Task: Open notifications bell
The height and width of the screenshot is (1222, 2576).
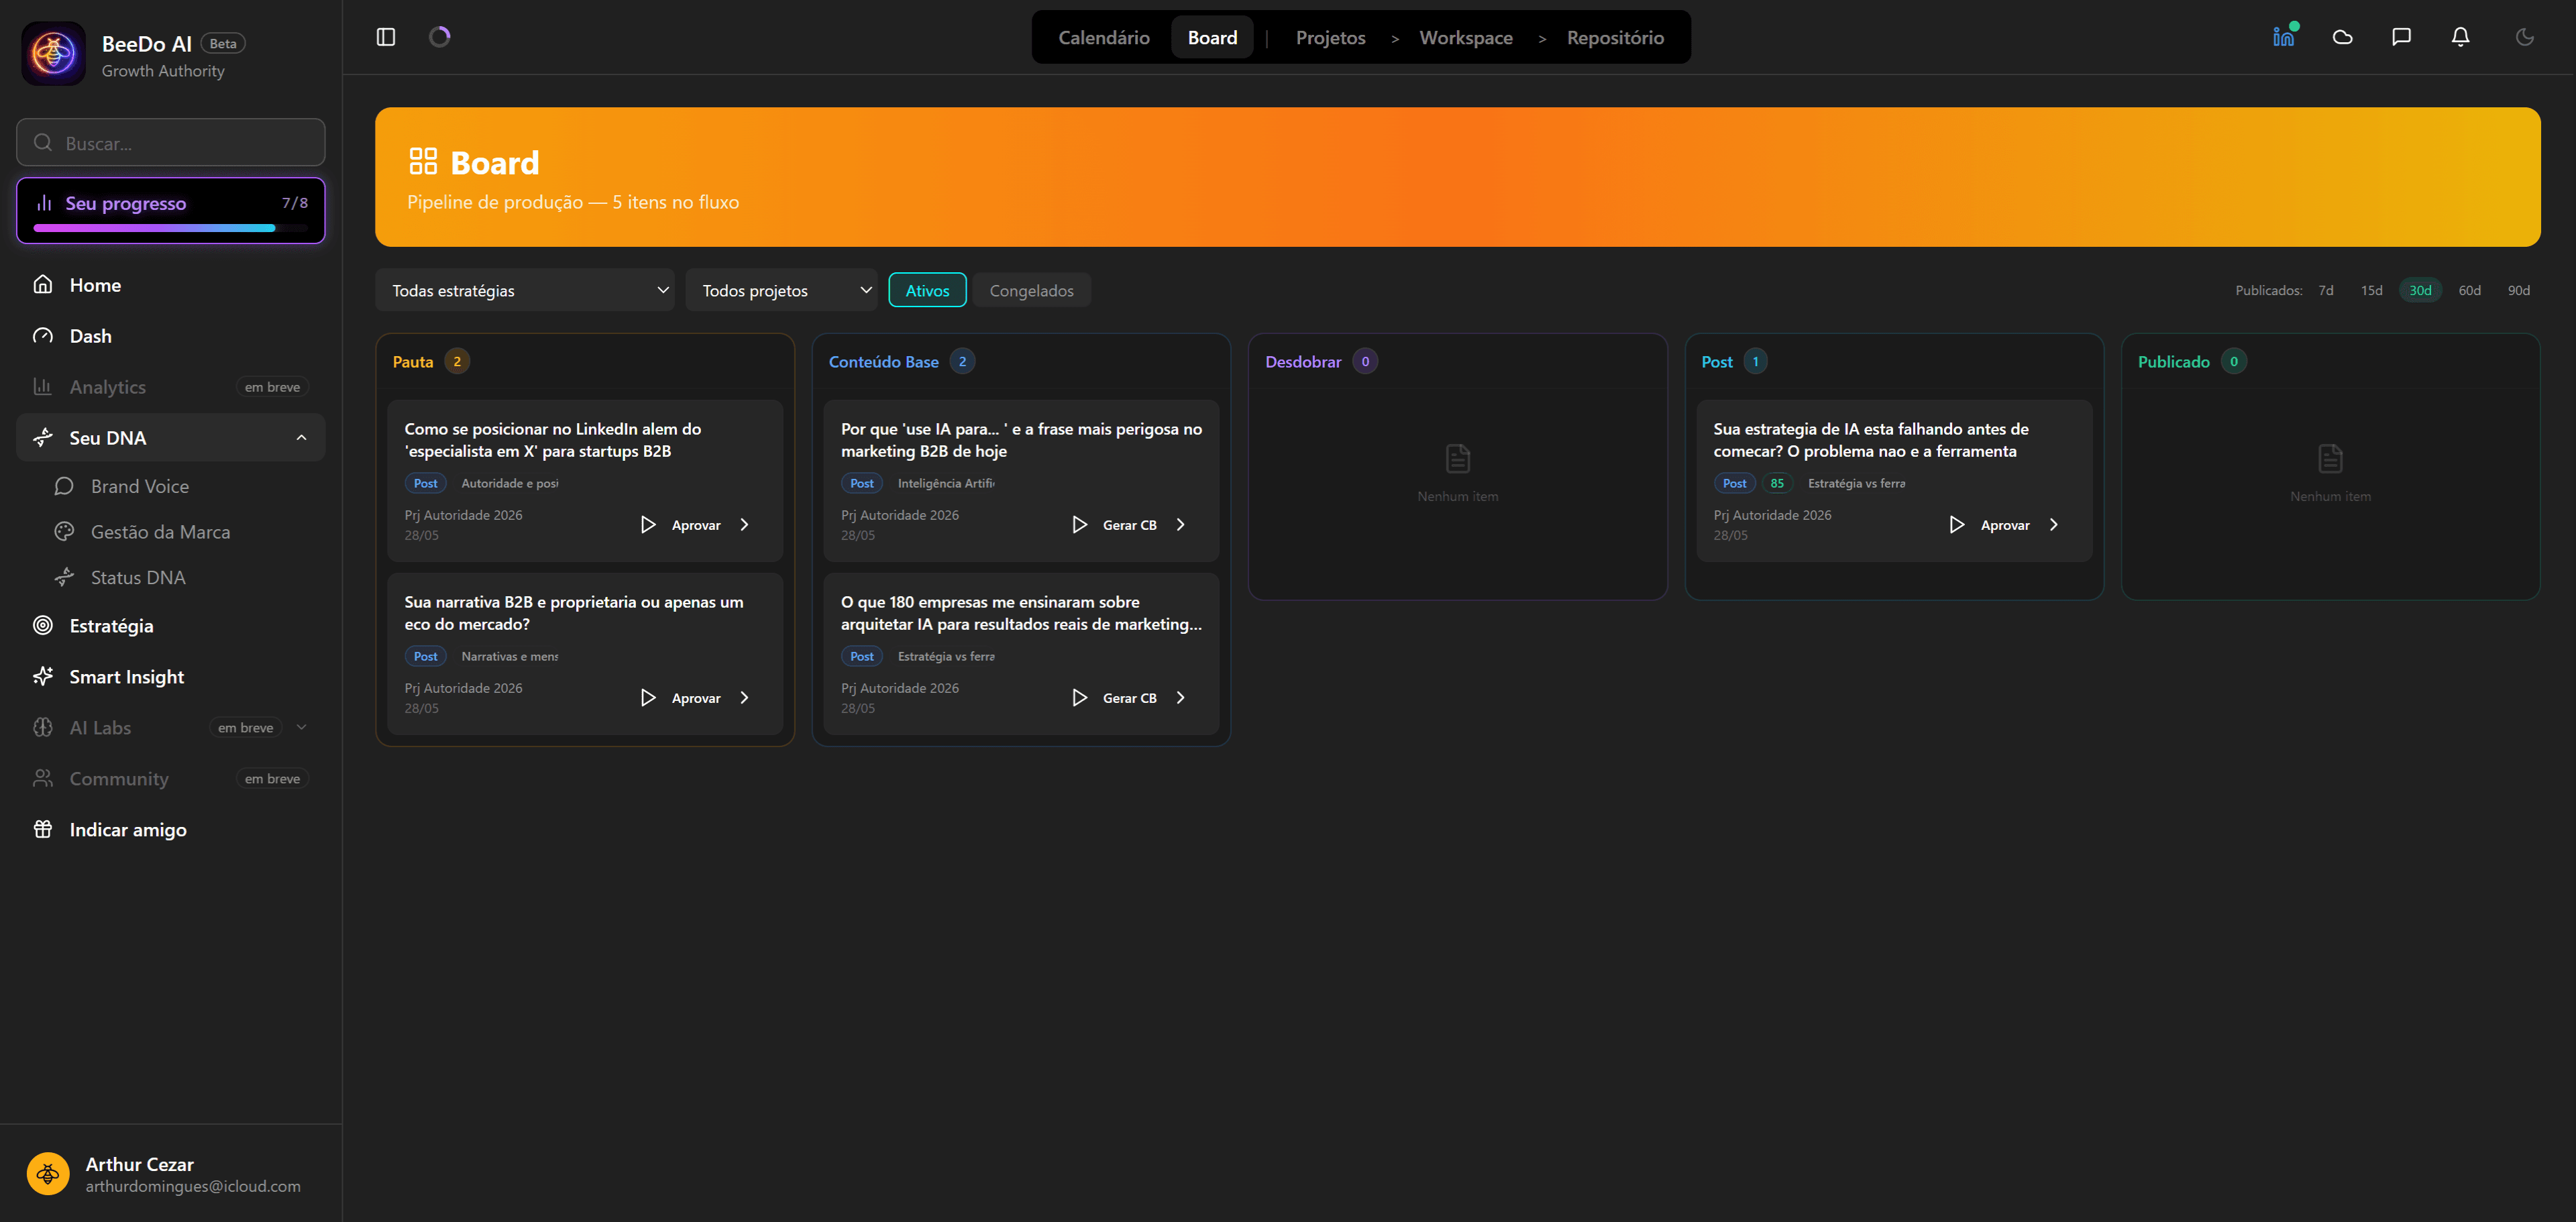Action: 2460,37
